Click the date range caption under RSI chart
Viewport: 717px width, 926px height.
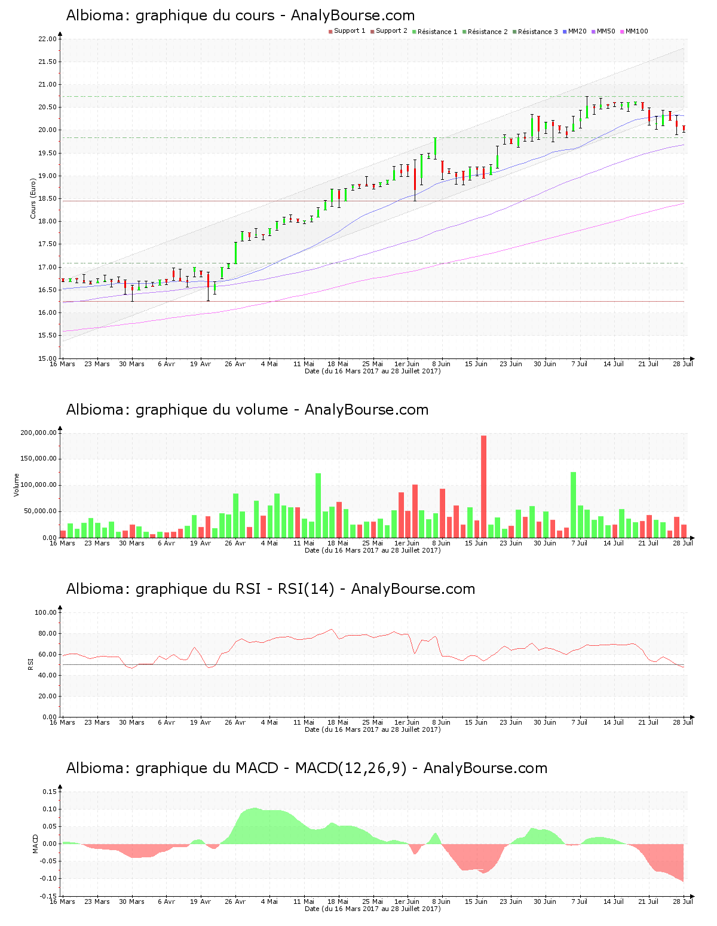click(x=373, y=729)
